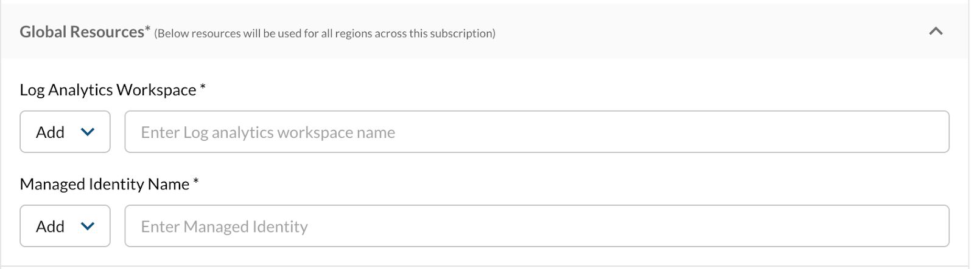This screenshot has width=974, height=269.
Task: Focus the Enter Managed Identity field
Action: point(536,226)
